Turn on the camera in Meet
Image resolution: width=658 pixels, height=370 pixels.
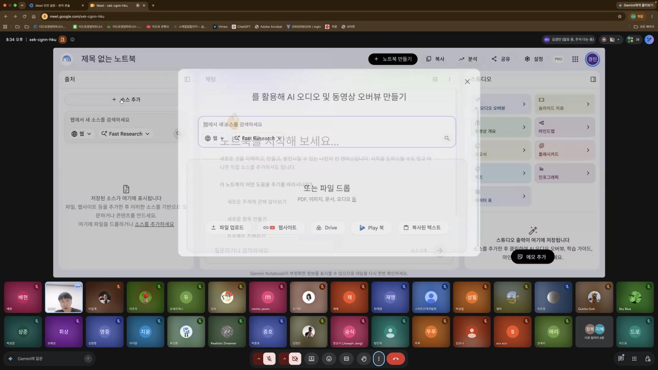pyautogui.click(x=295, y=358)
